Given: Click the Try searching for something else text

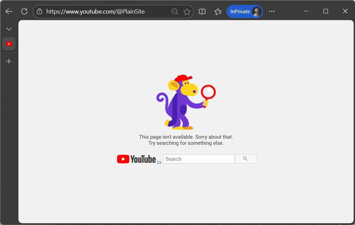Looking at the screenshot, I should 186,143.
